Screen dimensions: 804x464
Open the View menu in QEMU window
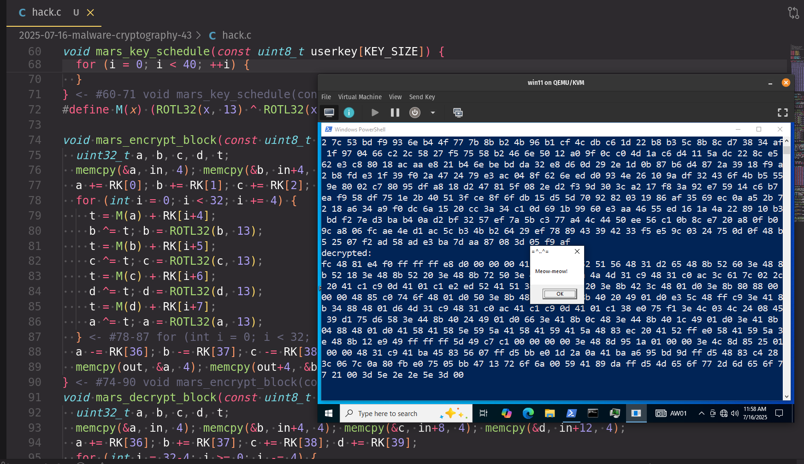coord(395,97)
